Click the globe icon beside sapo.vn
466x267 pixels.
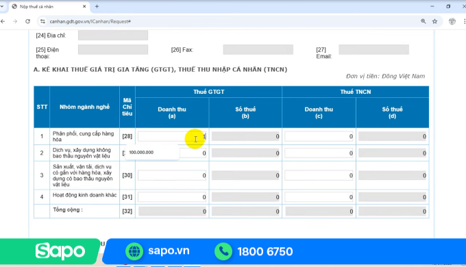click(x=134, y=251)
